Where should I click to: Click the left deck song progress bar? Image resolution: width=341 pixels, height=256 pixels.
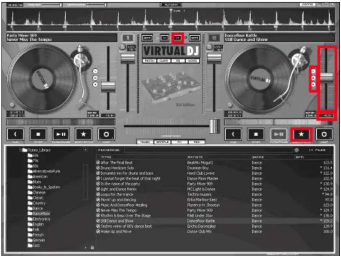(61, 122)
